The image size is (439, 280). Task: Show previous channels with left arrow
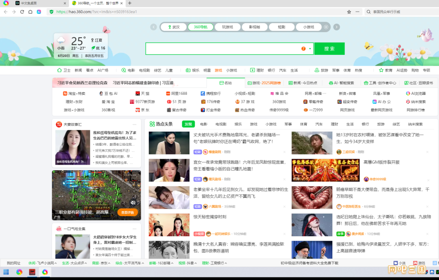pyautogui.click(x=153, y=27)
